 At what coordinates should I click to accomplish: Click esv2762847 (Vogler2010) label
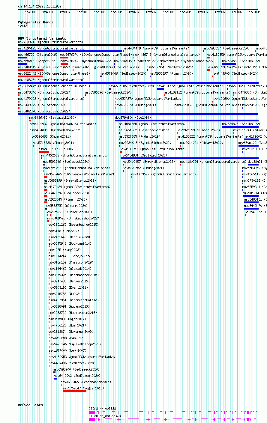(84, 388)
